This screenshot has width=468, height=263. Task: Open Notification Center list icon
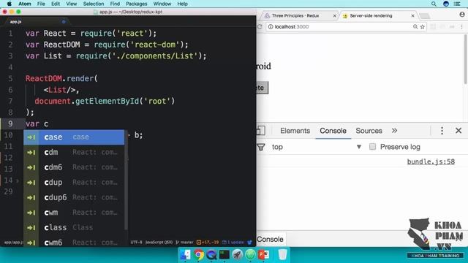click(457, 4)
